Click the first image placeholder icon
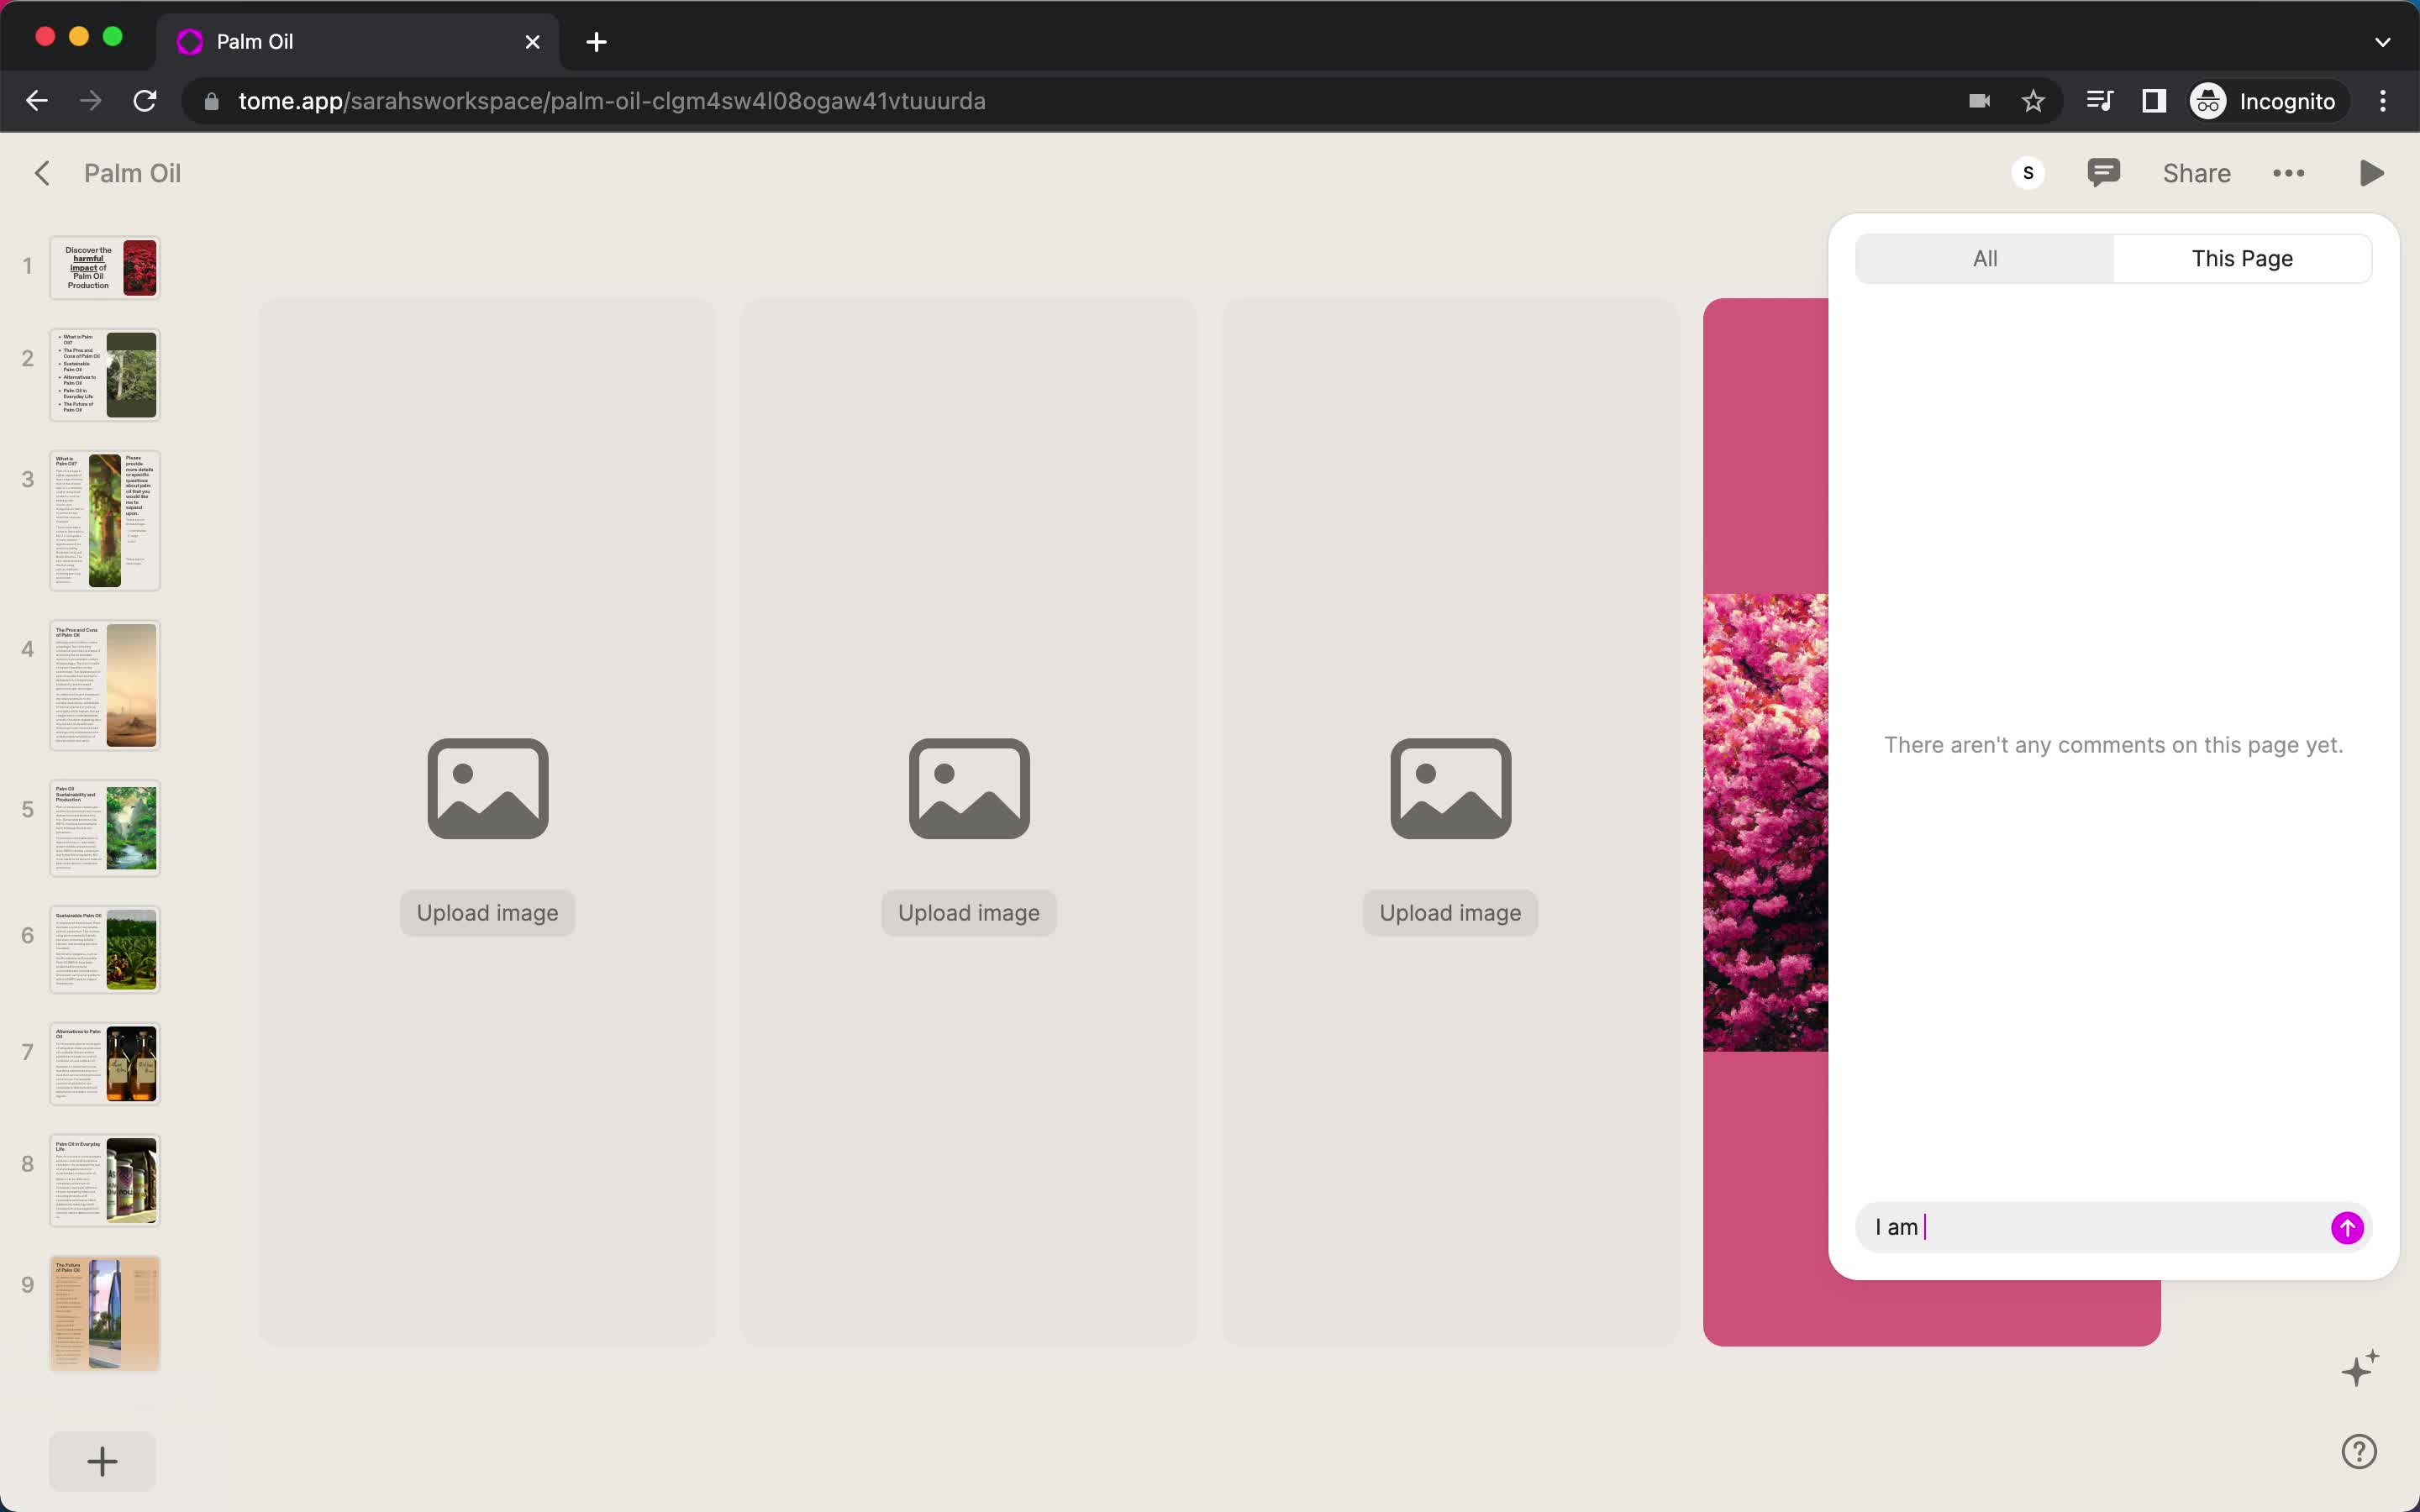2420x1512 pixels. 488,788
